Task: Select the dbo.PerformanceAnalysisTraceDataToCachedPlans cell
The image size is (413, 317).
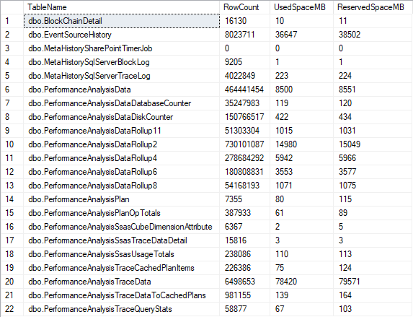Action: (x=121, y=295)
